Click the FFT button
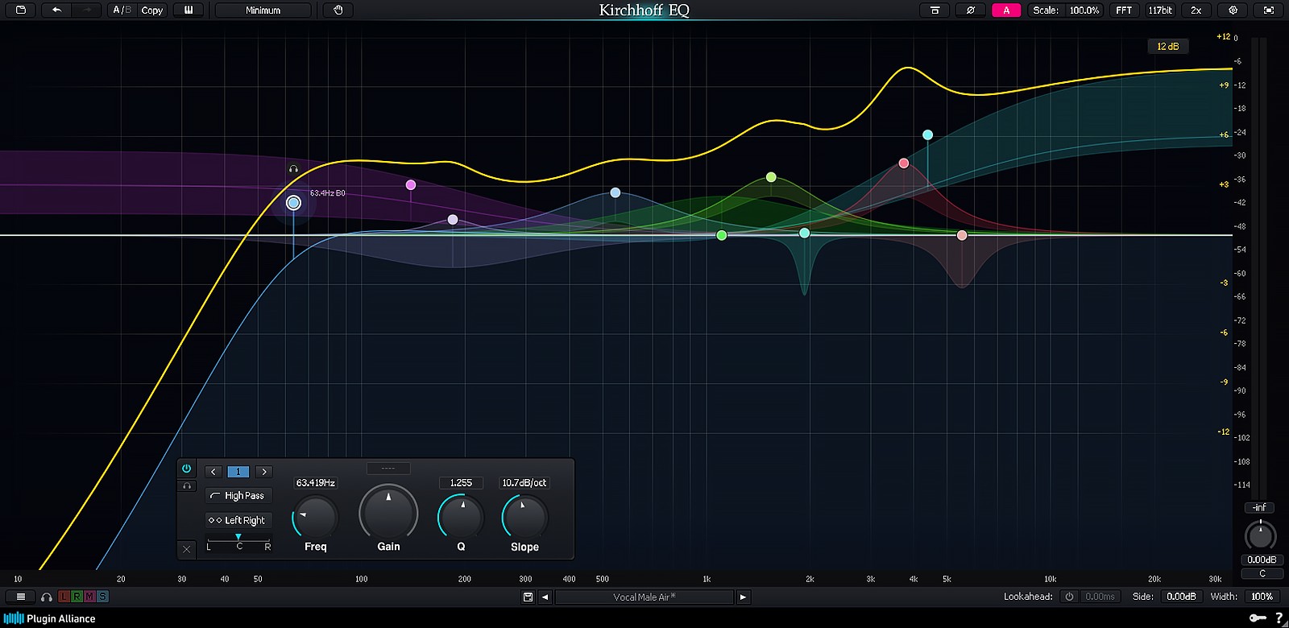 [x=1124, y=10]
